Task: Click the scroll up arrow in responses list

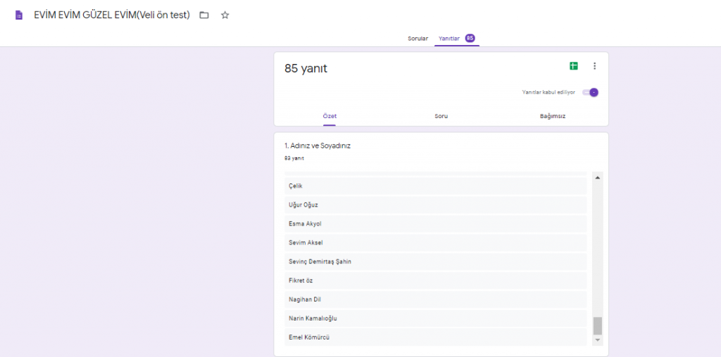Action: click(x=598, y=178)
